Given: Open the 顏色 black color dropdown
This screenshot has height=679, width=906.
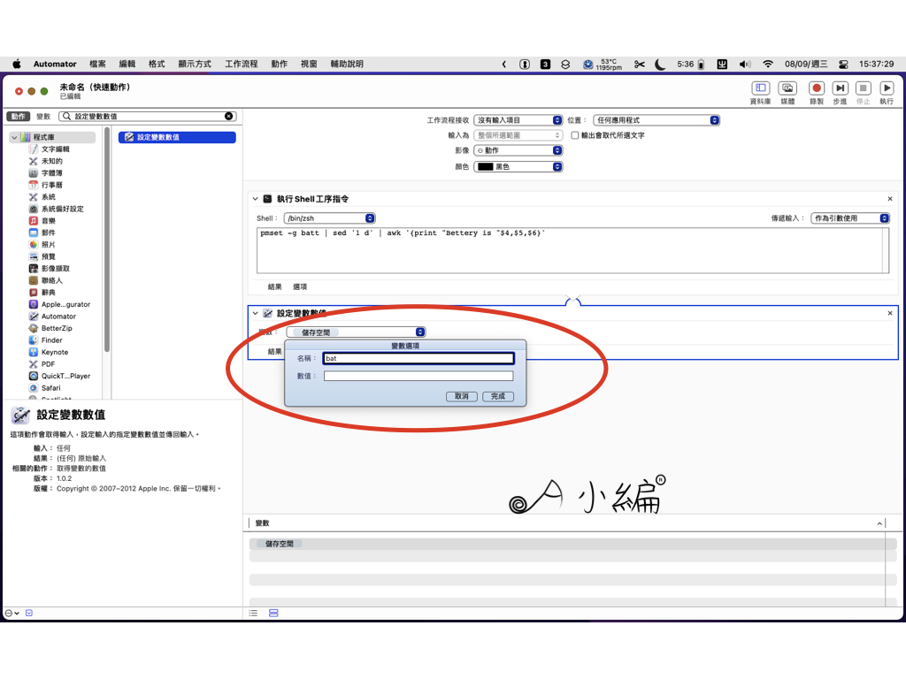Looking at the screenshot, I should (518, 166).
